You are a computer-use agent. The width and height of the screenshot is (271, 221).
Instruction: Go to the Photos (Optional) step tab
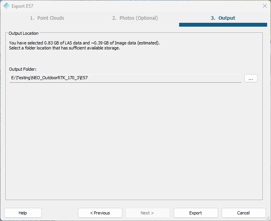[x=135, y=18]
